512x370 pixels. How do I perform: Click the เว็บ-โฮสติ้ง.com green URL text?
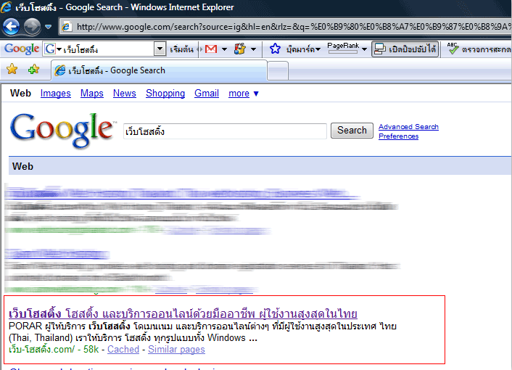(41, 350)
